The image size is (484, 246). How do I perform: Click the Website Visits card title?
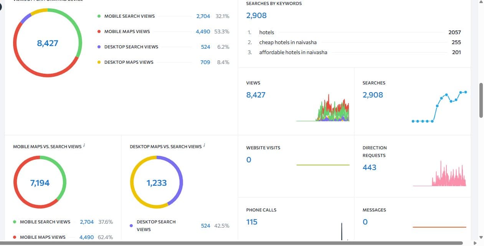pyautogui.click(x=263, y=148)
